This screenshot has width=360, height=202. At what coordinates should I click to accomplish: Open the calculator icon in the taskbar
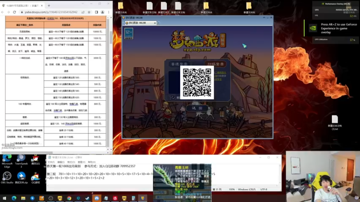coord(133,198)
